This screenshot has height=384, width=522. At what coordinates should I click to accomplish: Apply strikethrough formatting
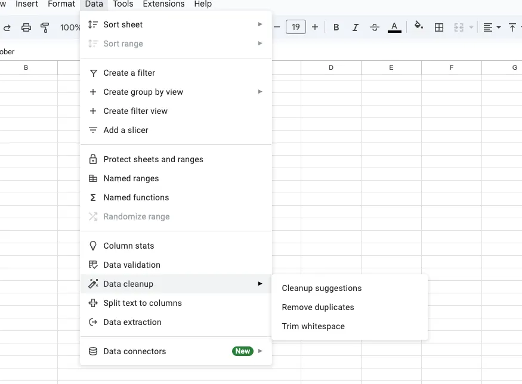(375, 27)
